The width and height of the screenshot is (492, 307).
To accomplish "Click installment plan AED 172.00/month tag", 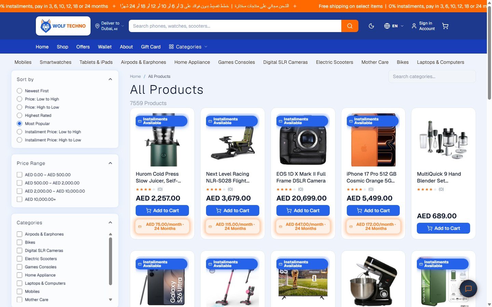I will [373, 226].
